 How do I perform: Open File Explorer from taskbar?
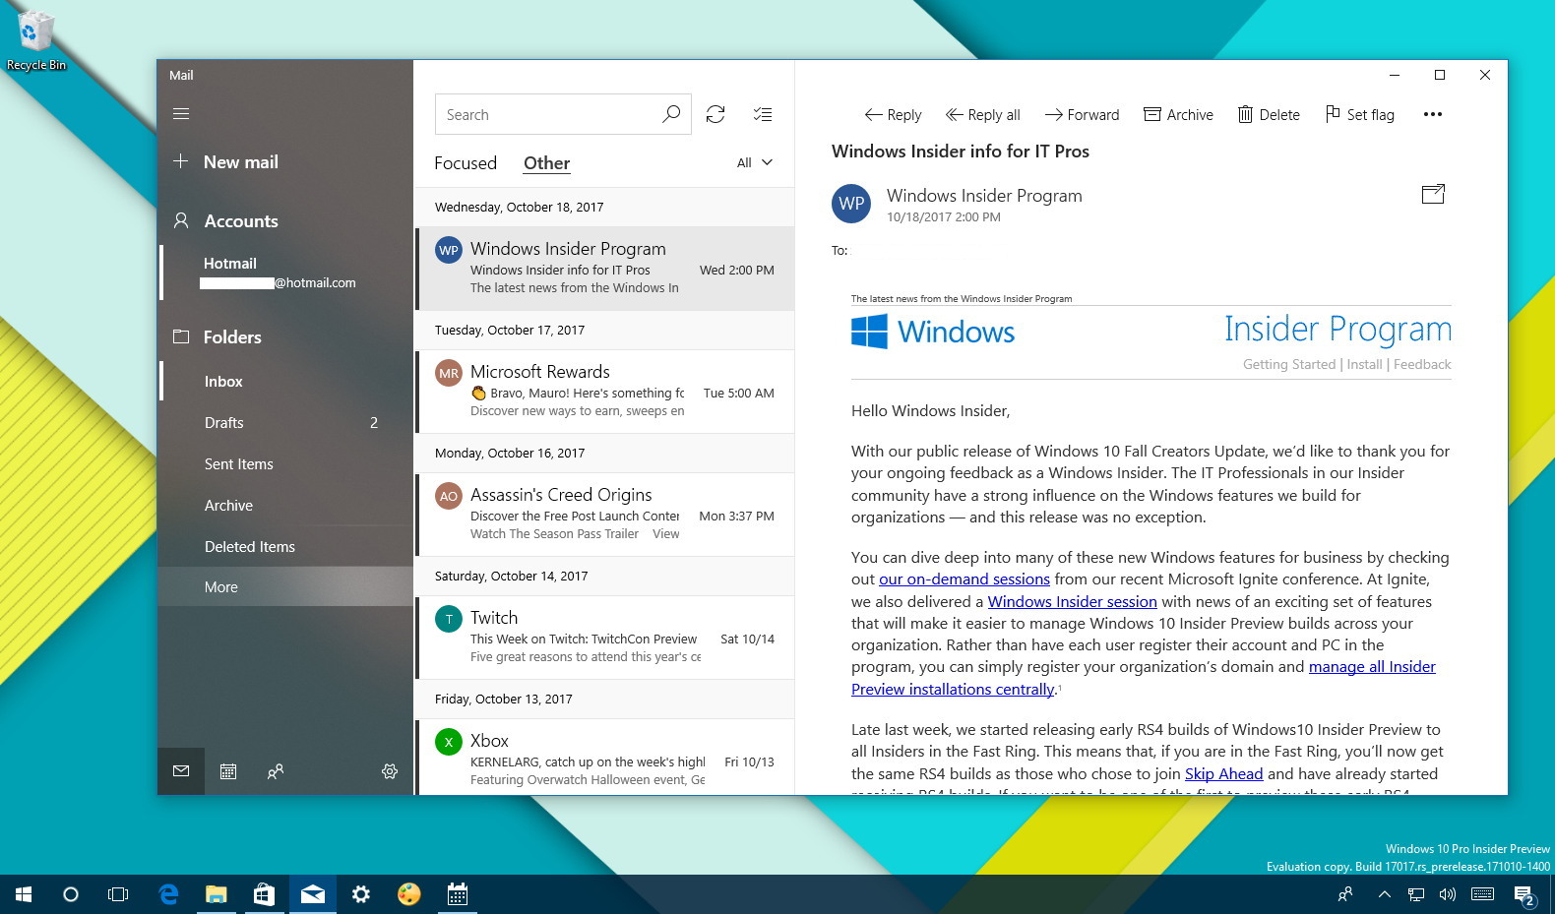pyautogui.click(x=216, y=894)
